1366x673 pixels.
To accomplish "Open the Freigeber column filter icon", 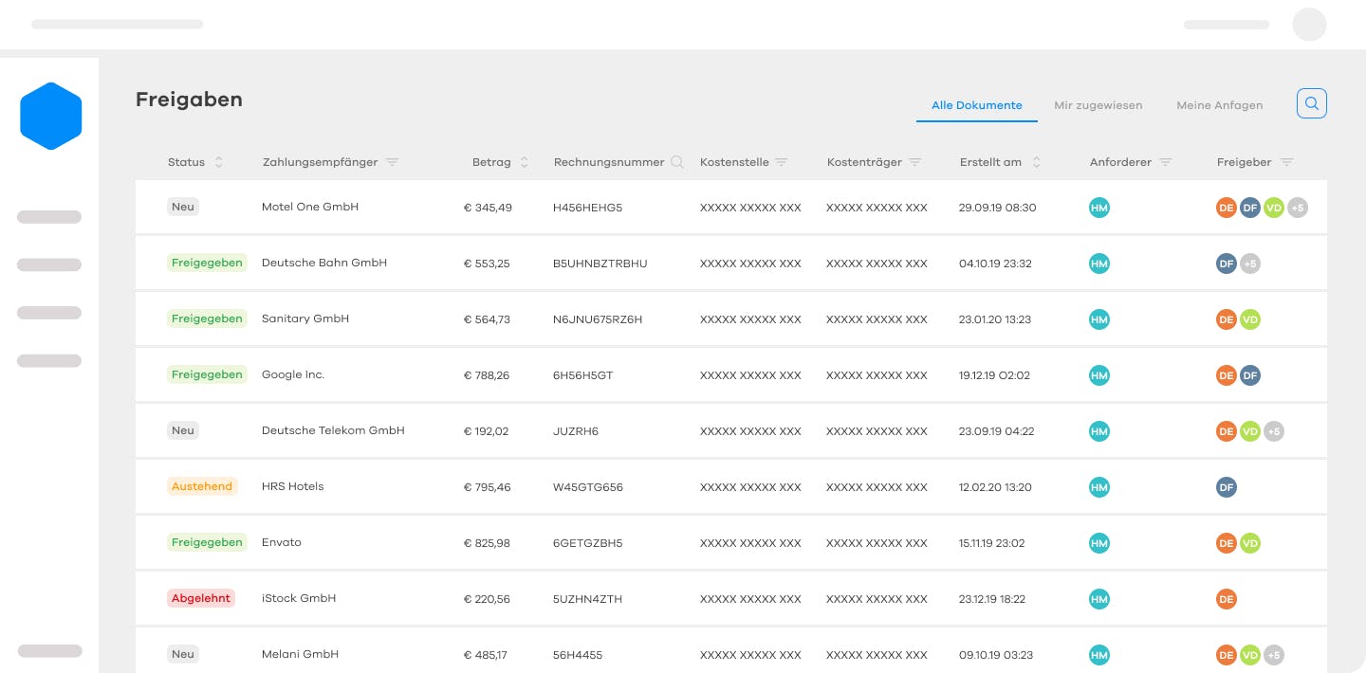I will pos(1286,162).
